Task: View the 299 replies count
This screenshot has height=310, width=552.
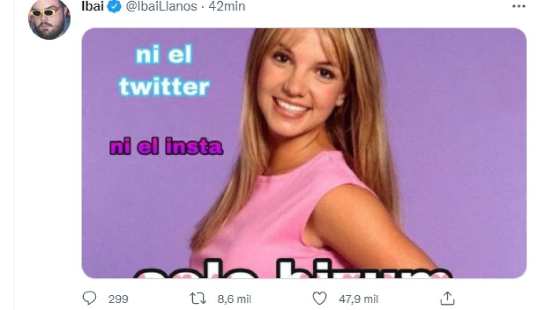Action: pos(118,299)
